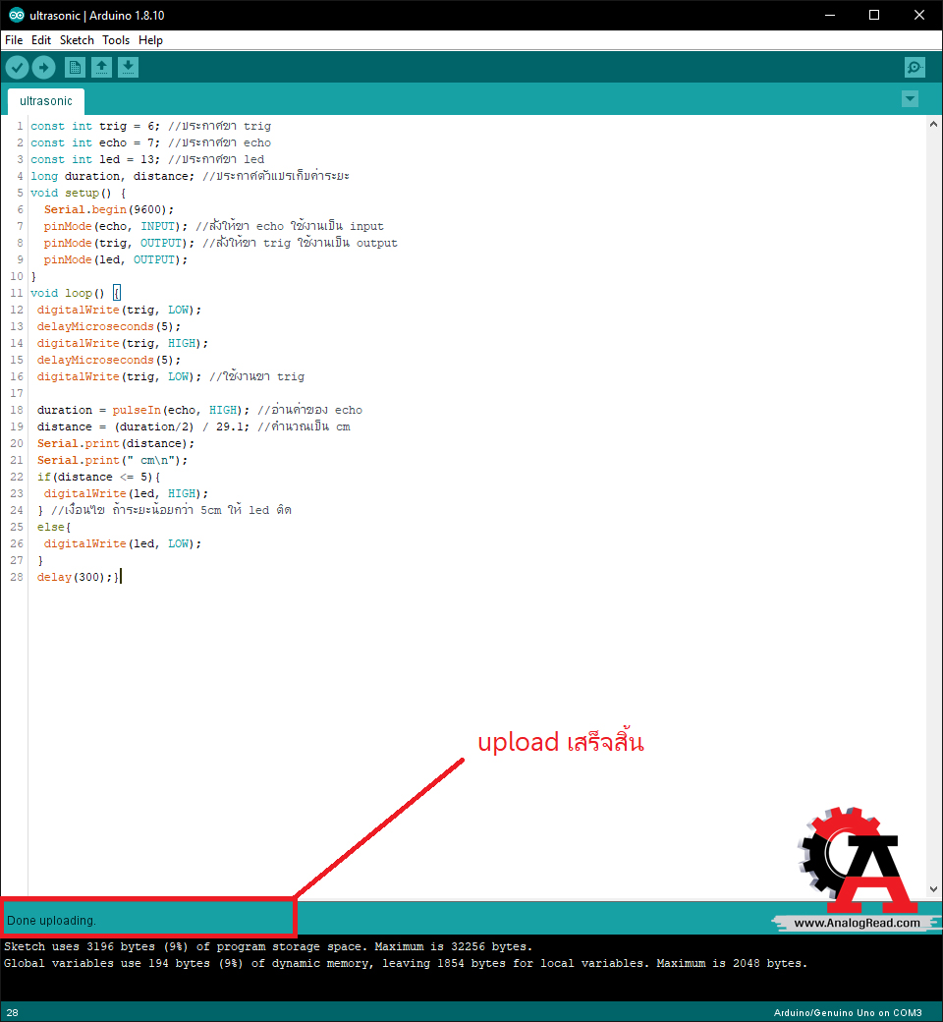
Task: Open the Sketch menu
Action: [x=77, y=40]
